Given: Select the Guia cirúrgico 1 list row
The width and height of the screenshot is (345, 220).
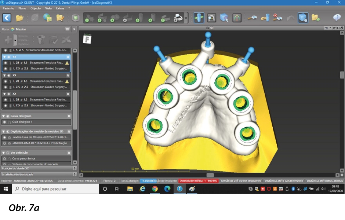Looking at the screenshot, I should 37,122.
